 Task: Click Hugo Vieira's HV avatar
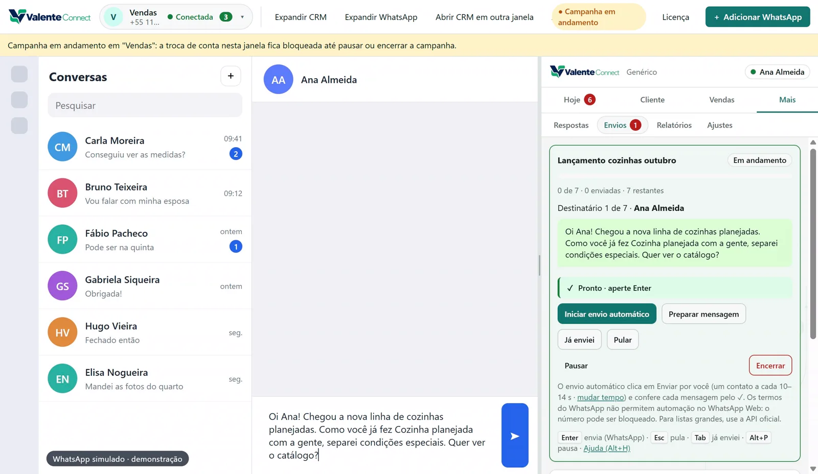pyautogui.click(x=62, y=333)
